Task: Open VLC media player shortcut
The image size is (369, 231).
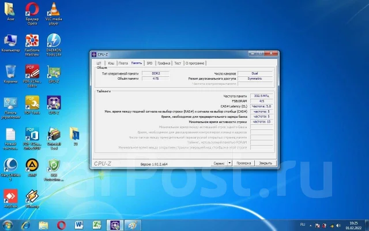Action: (54, 13)
